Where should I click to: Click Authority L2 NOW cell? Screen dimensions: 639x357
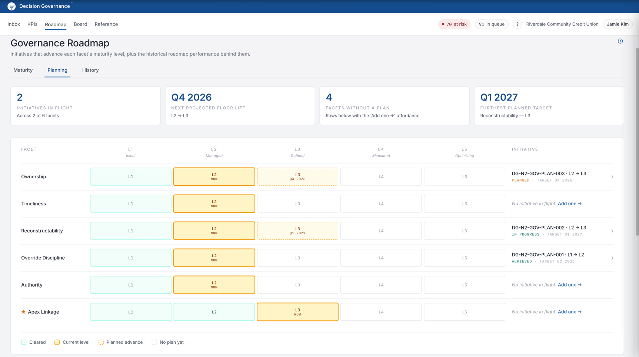tap(214, 285)
